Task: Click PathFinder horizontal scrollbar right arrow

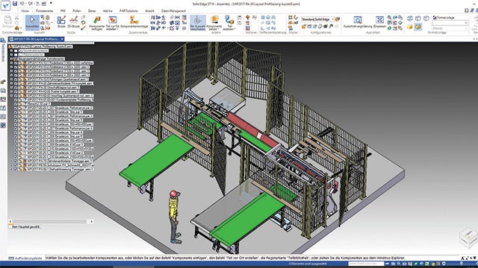Action: click(91, 222)
